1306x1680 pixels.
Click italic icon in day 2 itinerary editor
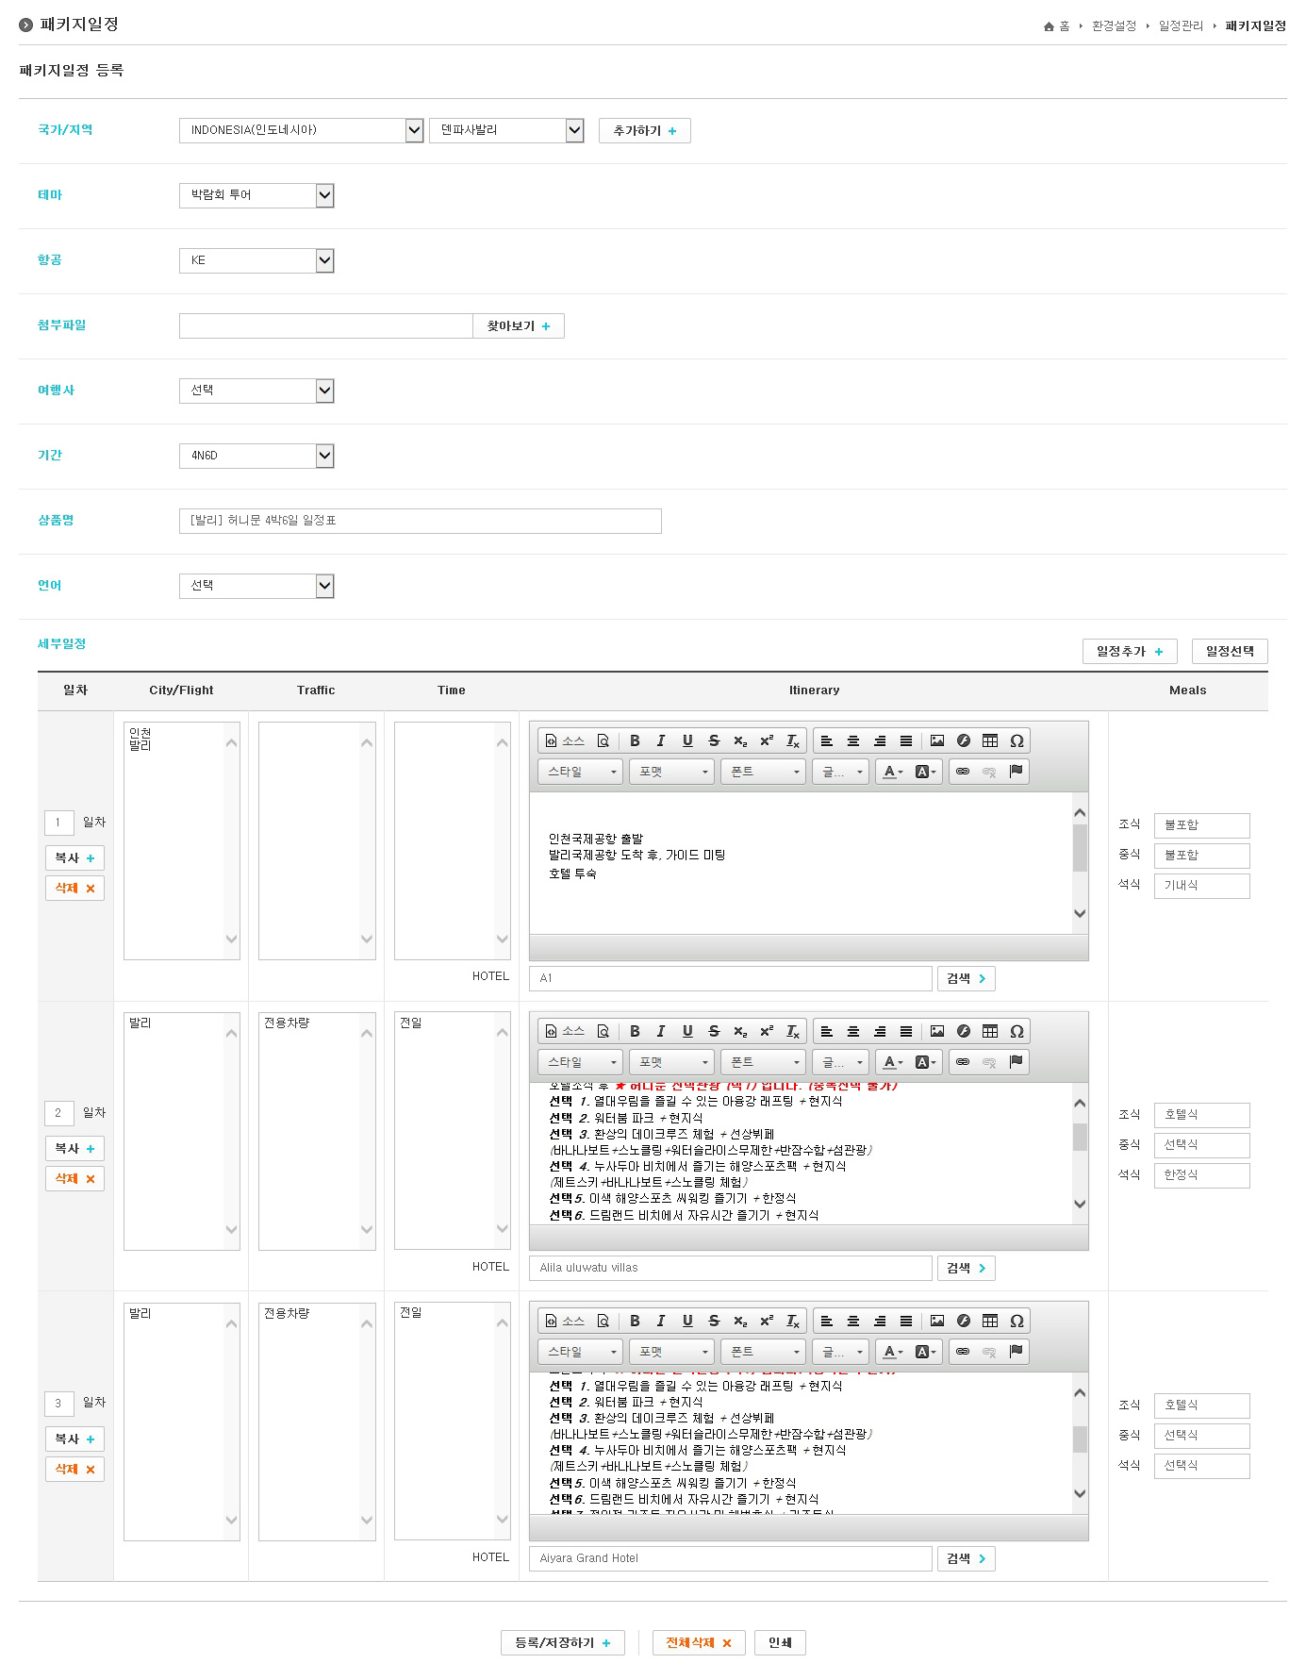click(x=661, y=1032)
